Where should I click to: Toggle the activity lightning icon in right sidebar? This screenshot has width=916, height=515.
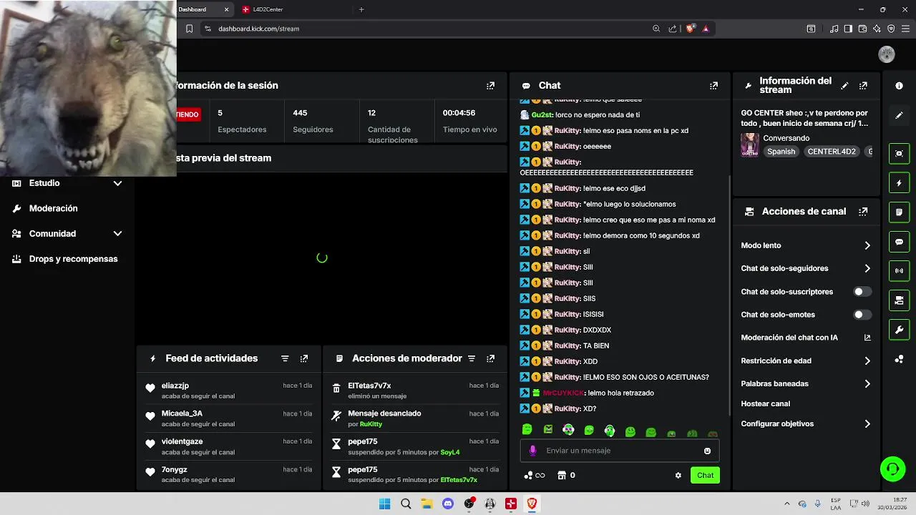(x=900, y=183)
